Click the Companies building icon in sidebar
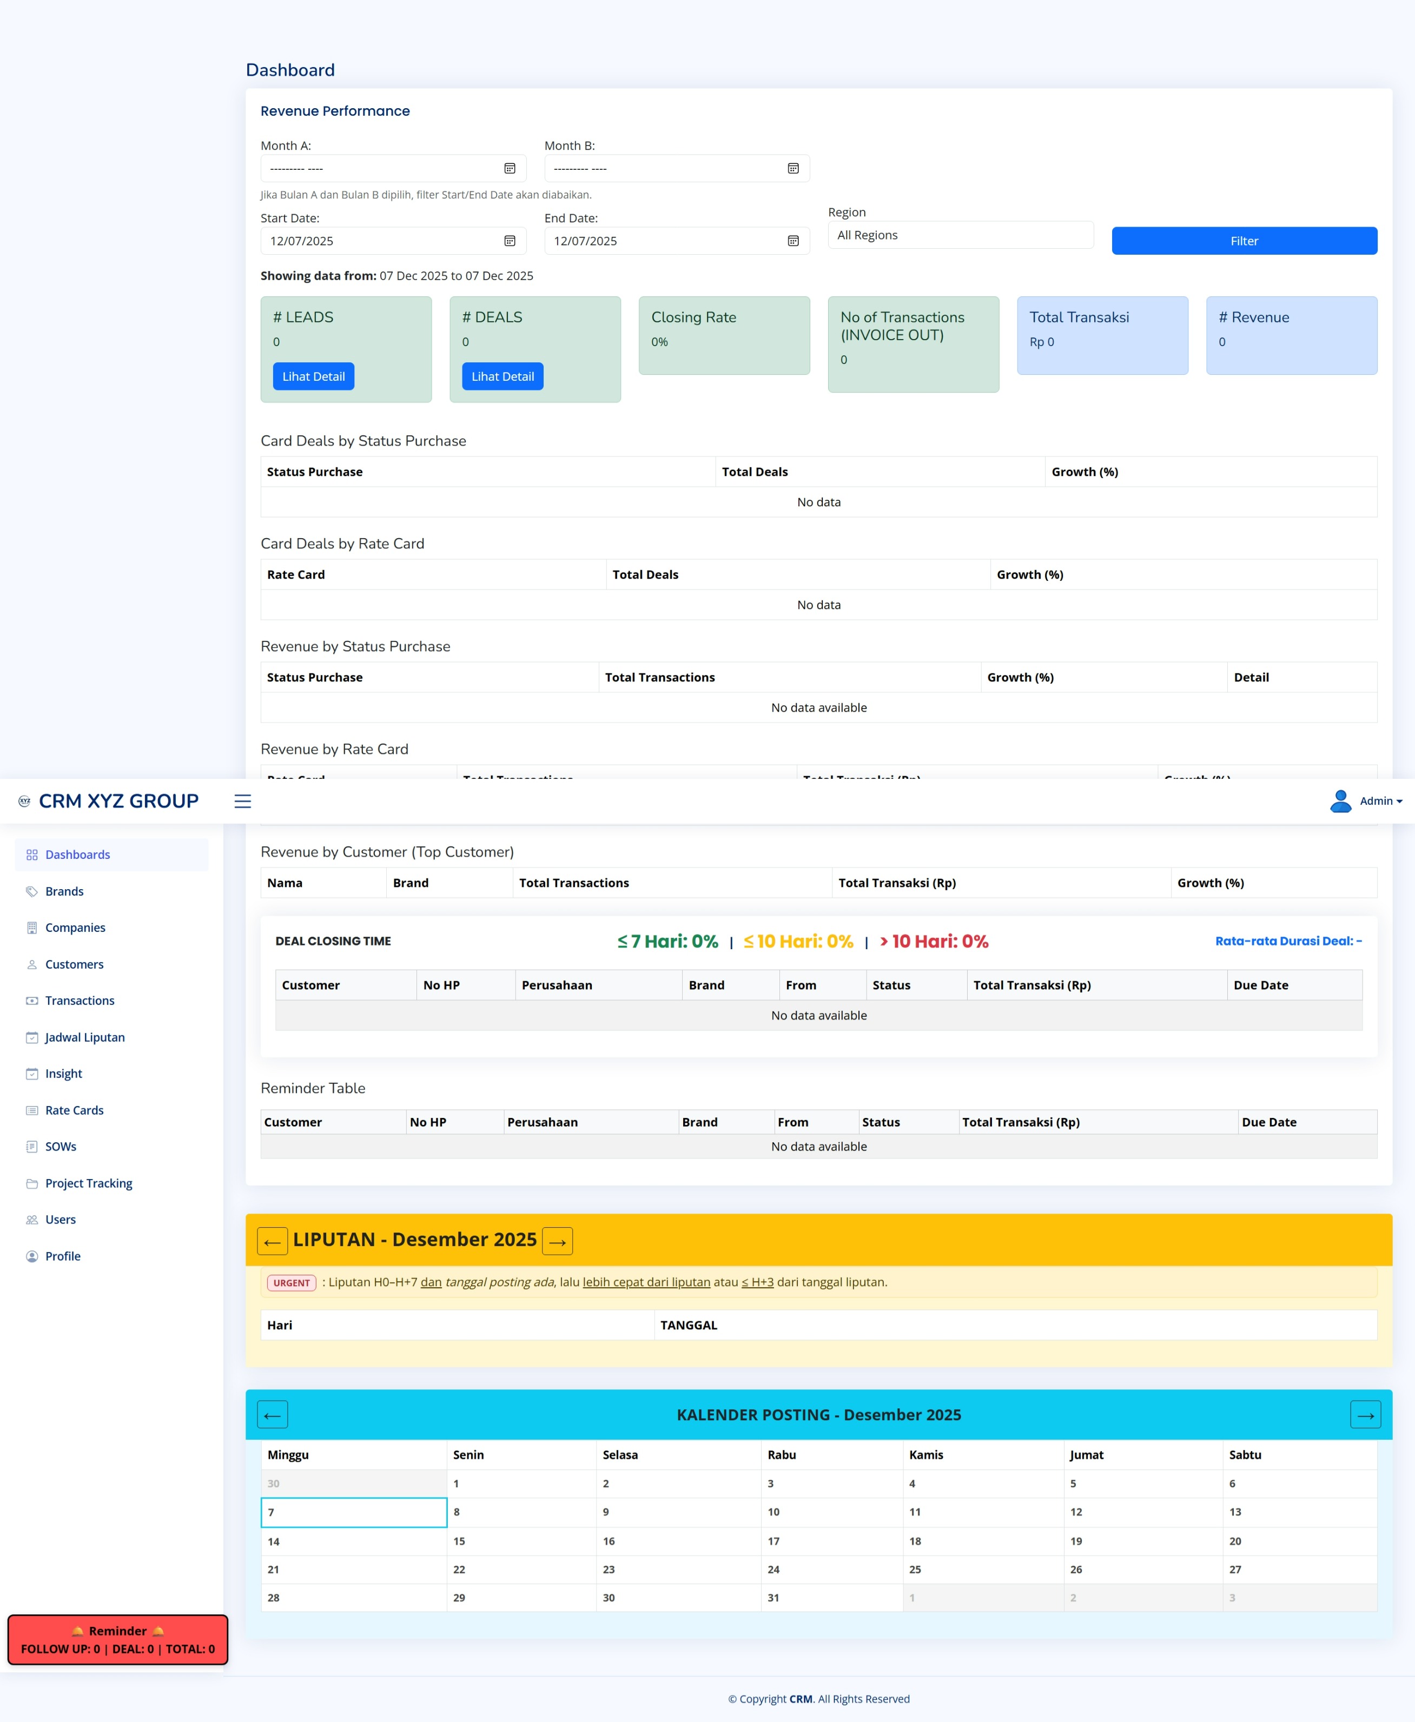1415x1722 pixels. pos(32,928)
